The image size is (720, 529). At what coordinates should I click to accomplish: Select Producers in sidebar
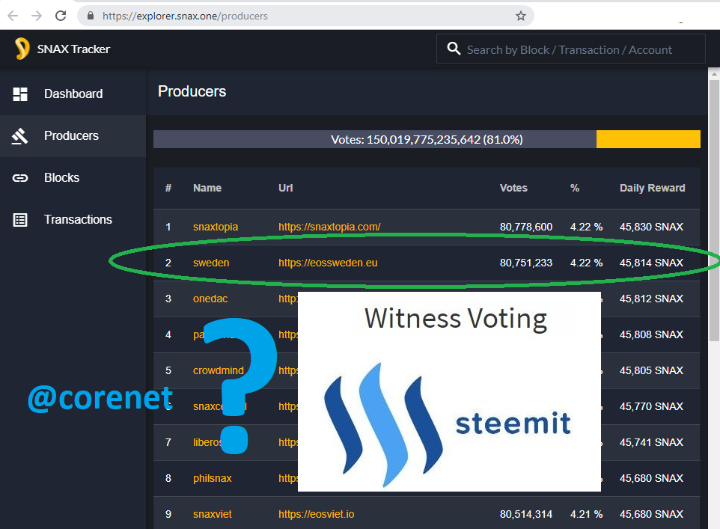(73, 136)
